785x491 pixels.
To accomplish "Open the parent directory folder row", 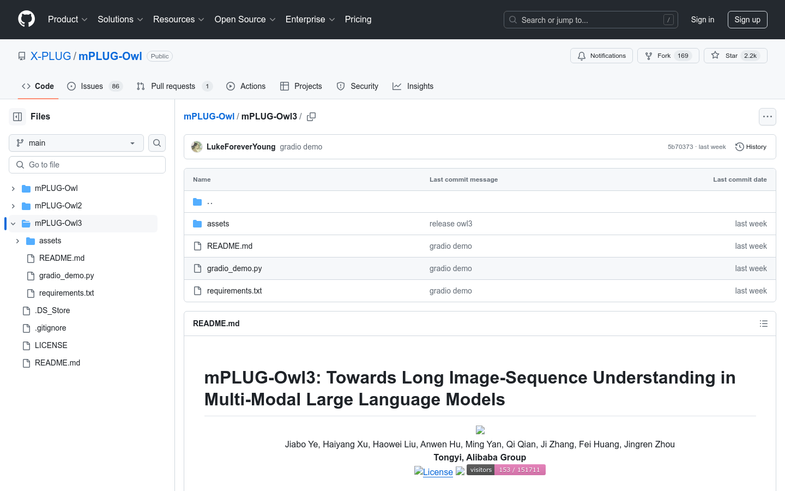I will point(480,202).
